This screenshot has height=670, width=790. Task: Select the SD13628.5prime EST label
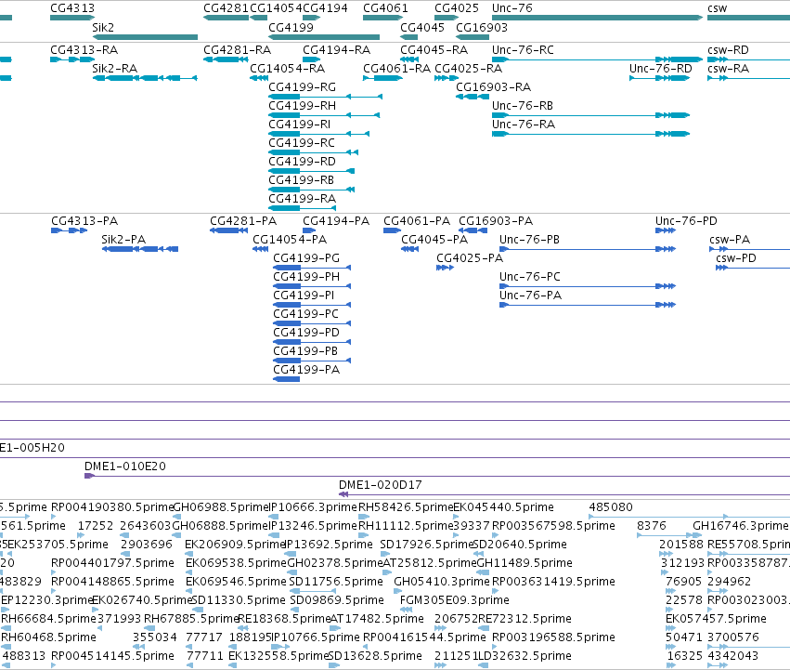(x=375, y=655)
